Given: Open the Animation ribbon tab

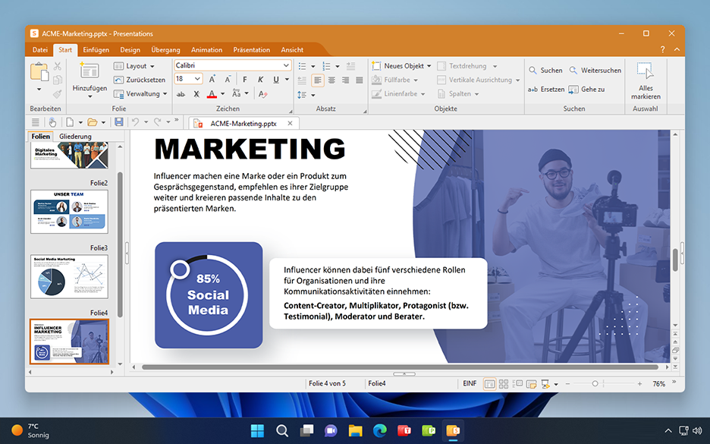Looking at the screenshot, I should (206, 49).
